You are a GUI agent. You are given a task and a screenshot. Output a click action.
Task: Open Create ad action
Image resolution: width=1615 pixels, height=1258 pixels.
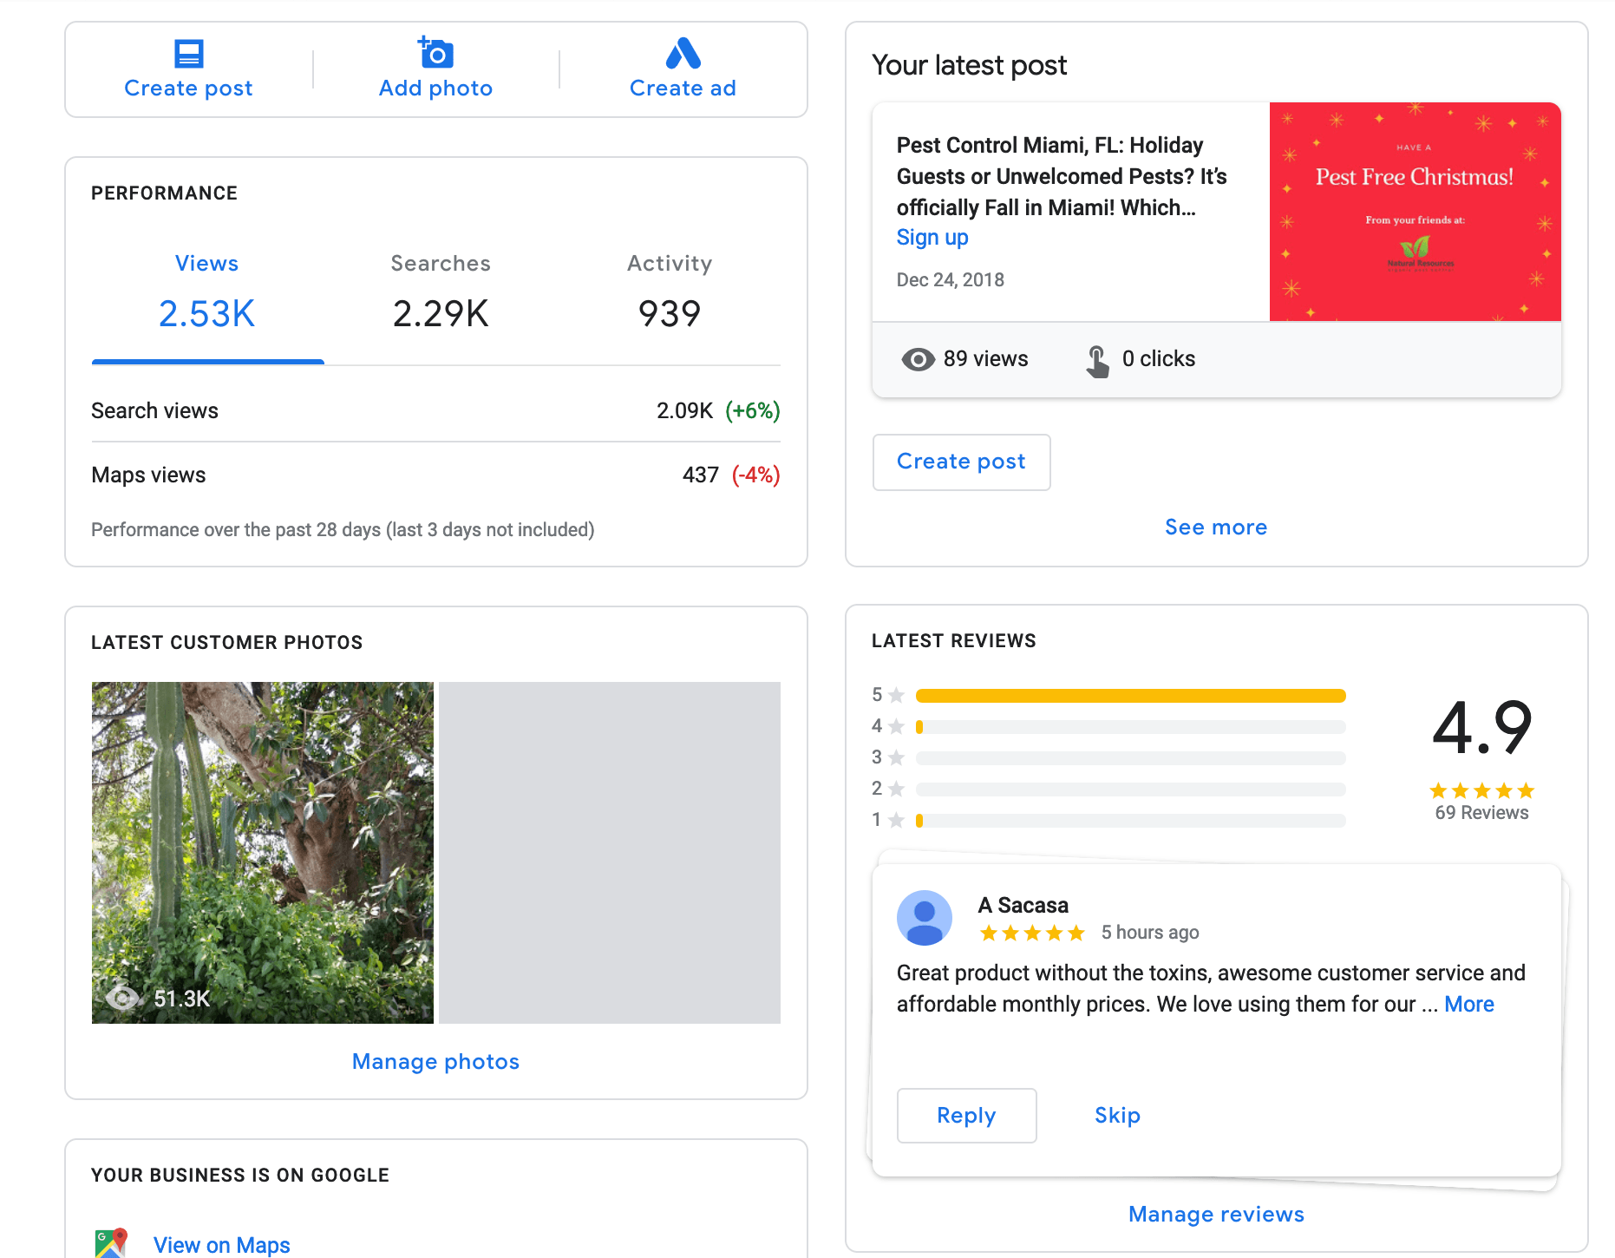click(x=683, y=69)
